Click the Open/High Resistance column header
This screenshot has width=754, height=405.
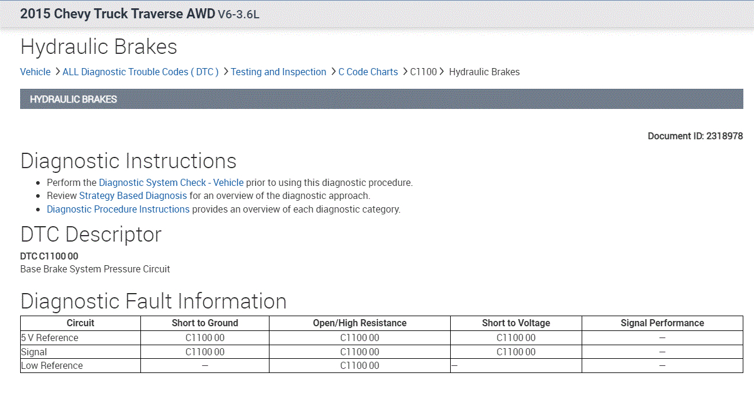[x=360, y=323]
